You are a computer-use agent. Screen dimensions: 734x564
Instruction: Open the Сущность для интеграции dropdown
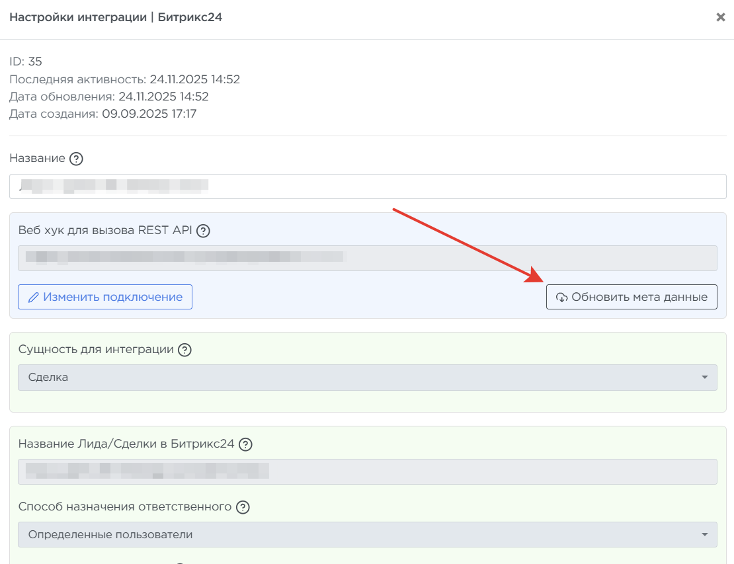367,378
